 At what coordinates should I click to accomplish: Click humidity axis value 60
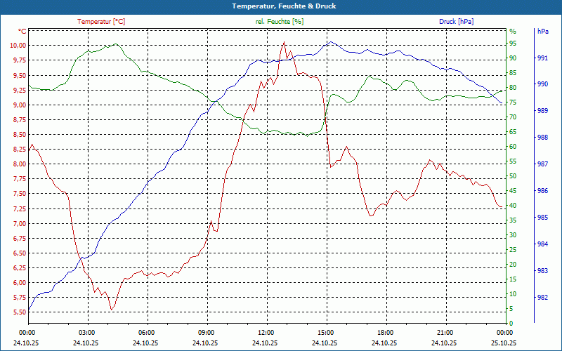513,147
